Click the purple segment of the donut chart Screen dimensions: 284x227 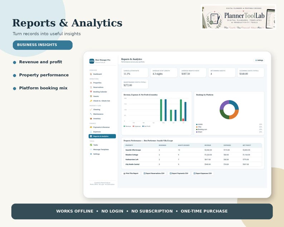(224, 104)
